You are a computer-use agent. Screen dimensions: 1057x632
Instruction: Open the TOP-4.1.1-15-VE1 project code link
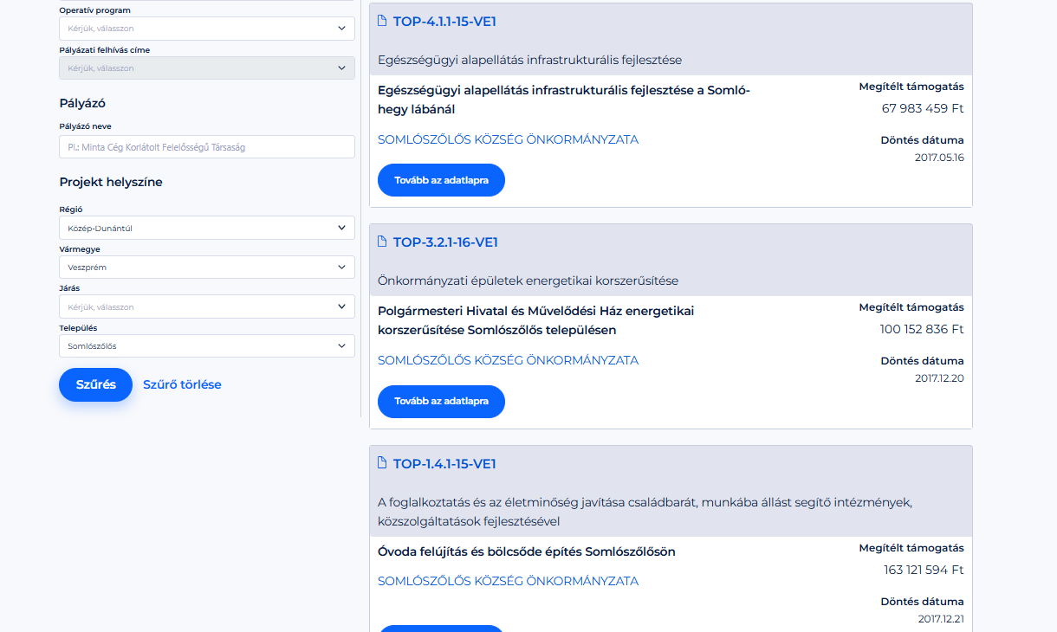click(x=444, y=22)
